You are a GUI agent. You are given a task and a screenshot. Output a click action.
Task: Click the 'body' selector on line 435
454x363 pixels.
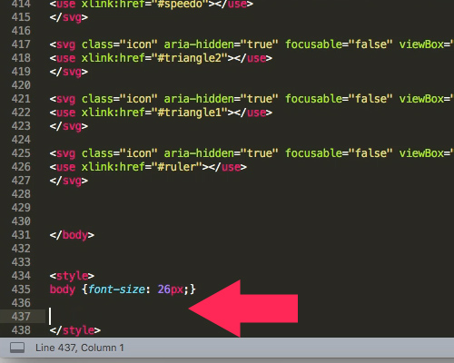point(63,289)
